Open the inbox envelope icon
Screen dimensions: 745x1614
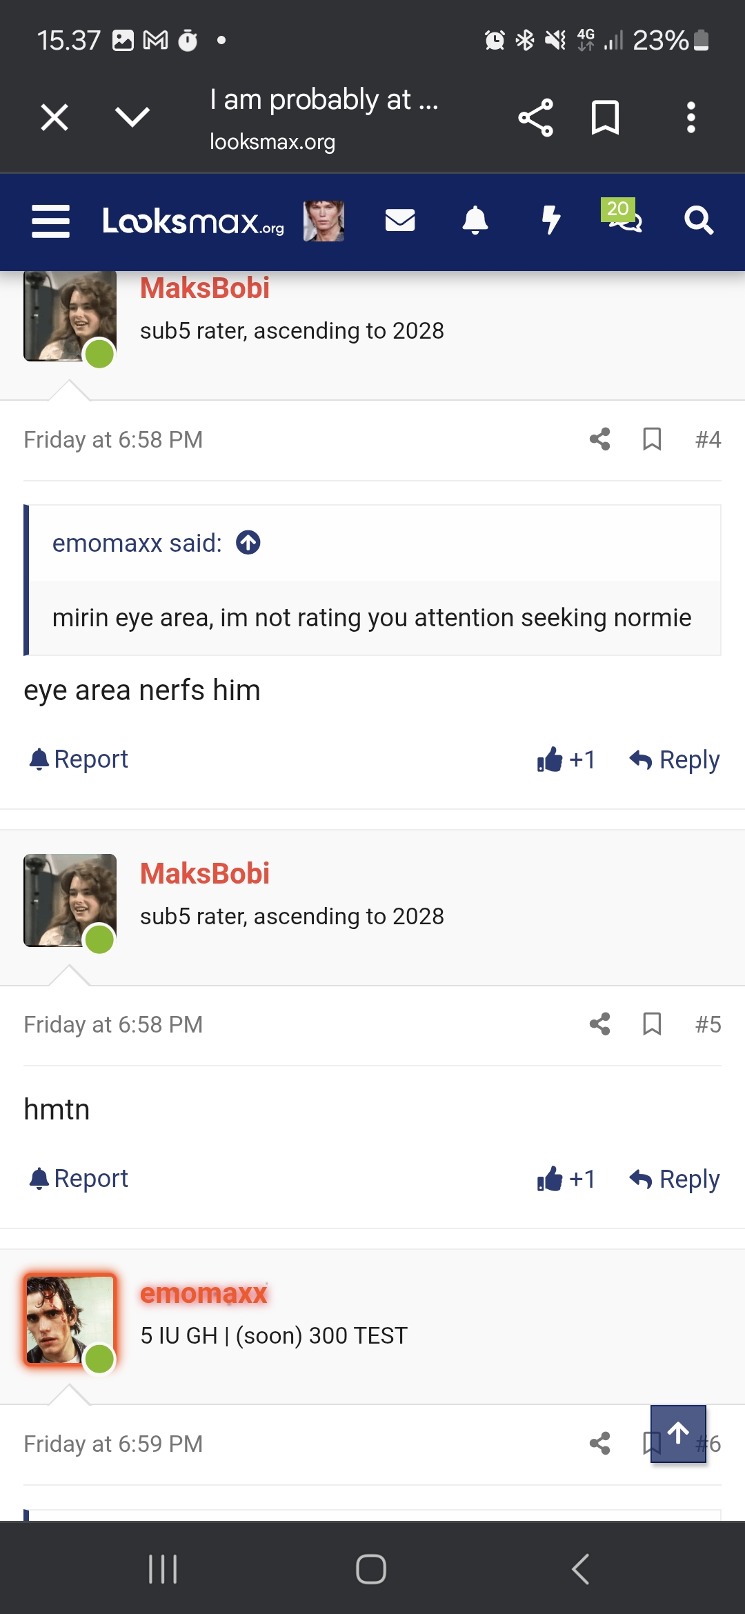[x=400, y=221]
